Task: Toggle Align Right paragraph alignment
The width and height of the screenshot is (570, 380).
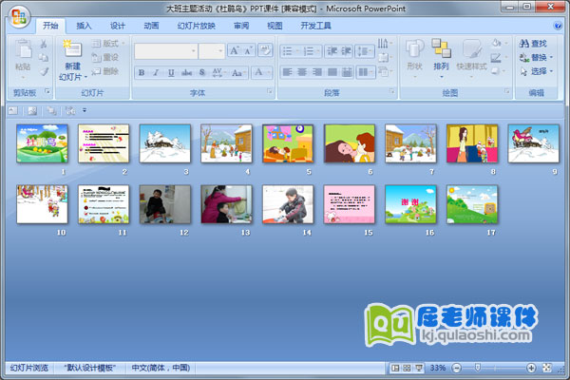Action: pyautogui.click(x=317, y=72)
